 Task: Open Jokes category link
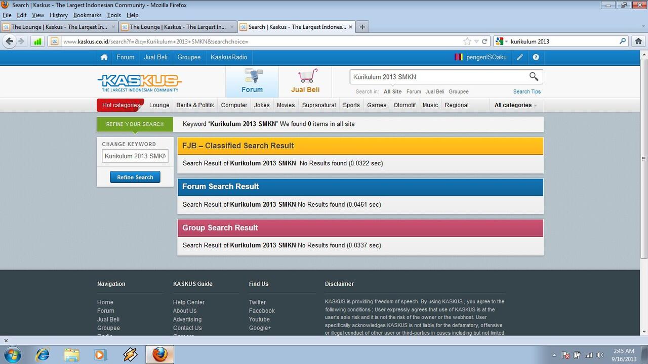pyautogui.click(x=262, y=105)
